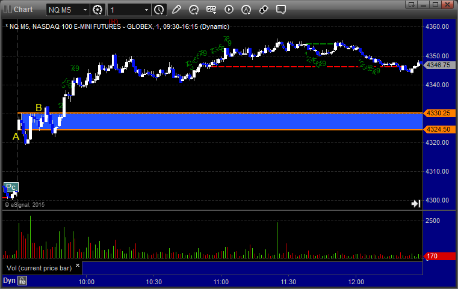Click the 4360.00 price axis label
The width and height of the screenshot is (458, 289).
438,26
